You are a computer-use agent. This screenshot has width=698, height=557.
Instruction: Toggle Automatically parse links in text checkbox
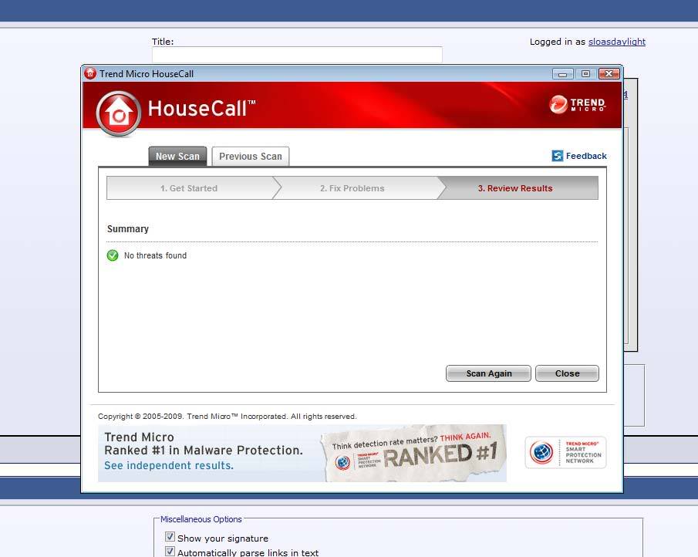point(170,551)
